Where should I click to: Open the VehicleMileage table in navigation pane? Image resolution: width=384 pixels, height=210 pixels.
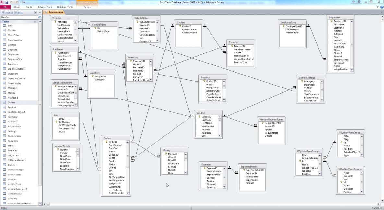click(x=19, y=169)
